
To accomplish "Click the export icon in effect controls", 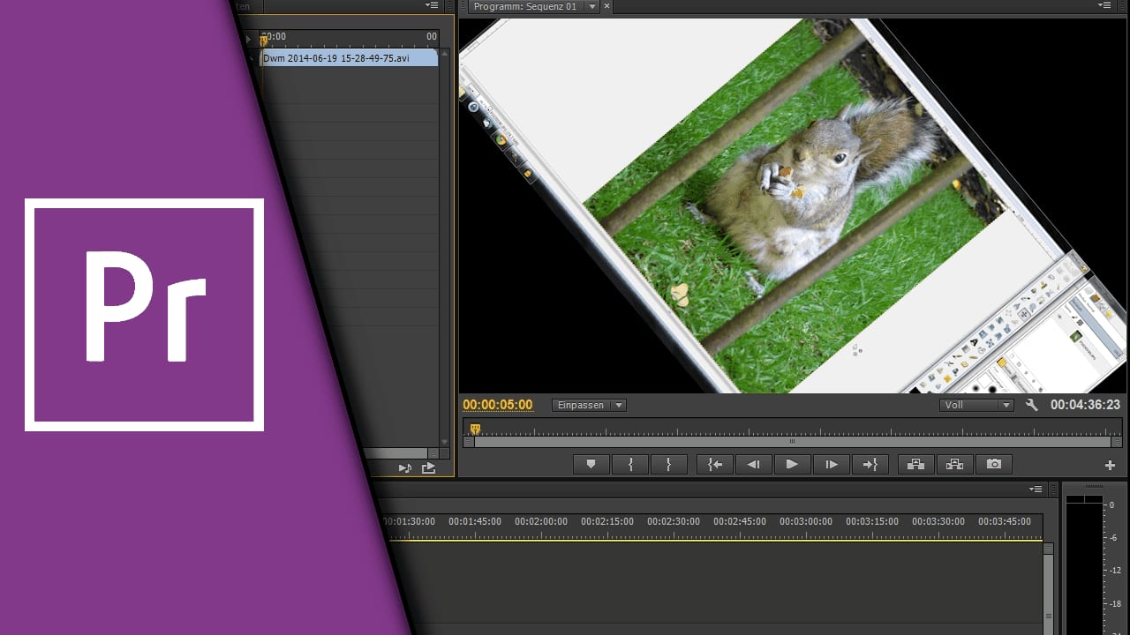I will (428, 468).
